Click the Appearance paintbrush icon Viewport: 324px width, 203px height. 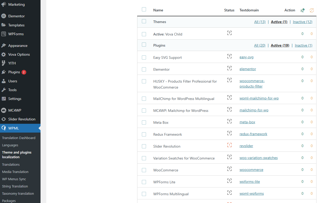pos(4,46)
